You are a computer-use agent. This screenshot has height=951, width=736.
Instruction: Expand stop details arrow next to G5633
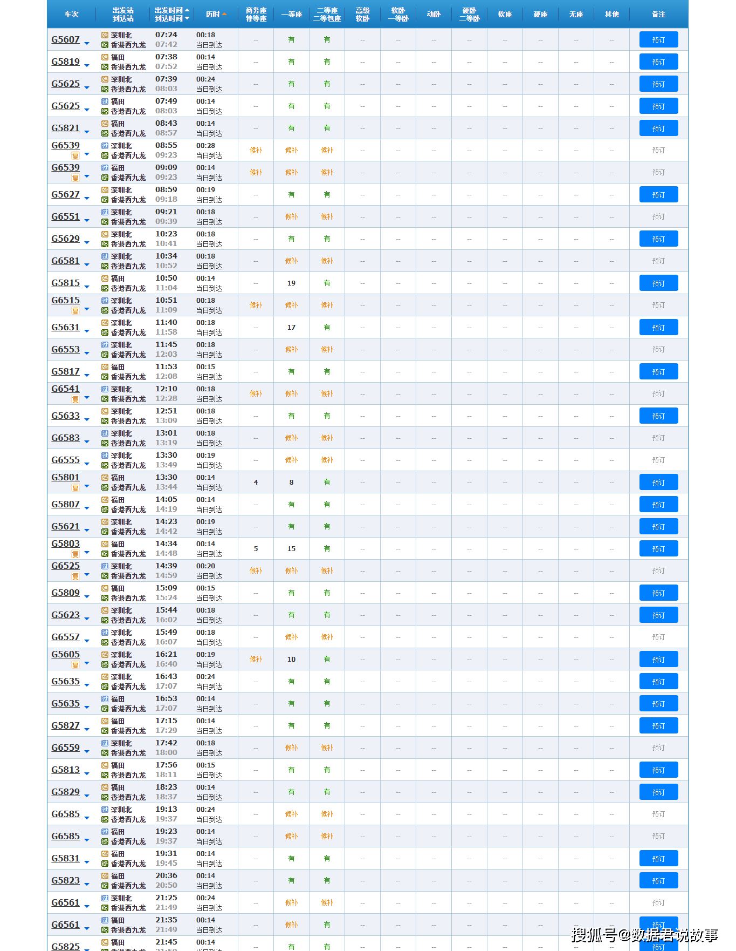87,420
